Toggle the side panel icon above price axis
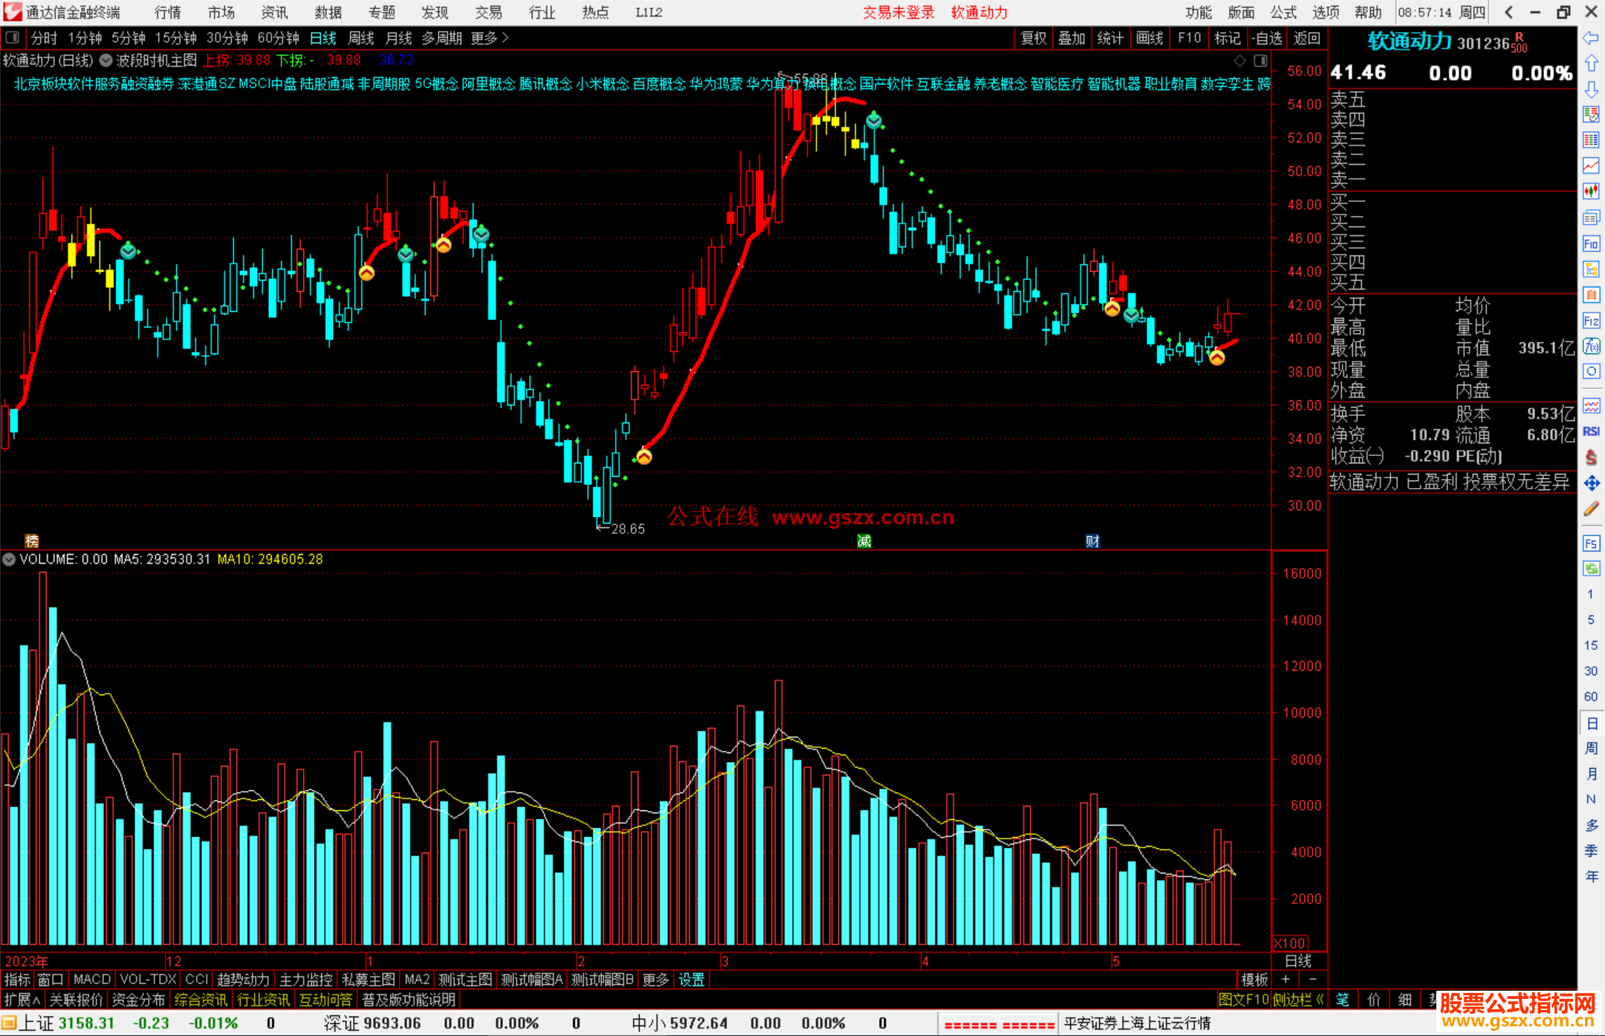The image size is (1605, 1036). tap(1261, 60)
